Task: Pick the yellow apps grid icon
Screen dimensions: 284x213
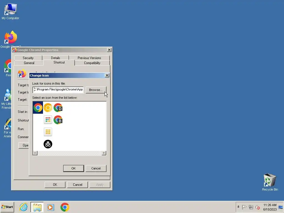Action: [48, 132]
